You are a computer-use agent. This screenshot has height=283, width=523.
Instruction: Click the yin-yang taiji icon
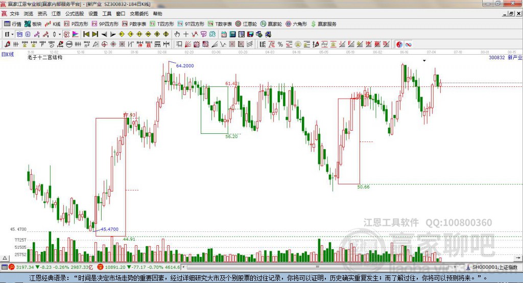pyautogui.click(x=399, y=44)
